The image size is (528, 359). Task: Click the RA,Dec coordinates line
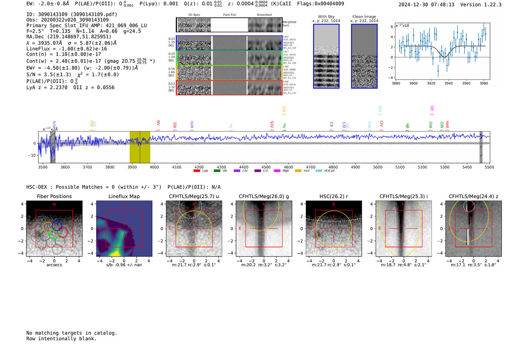(69, 37)
